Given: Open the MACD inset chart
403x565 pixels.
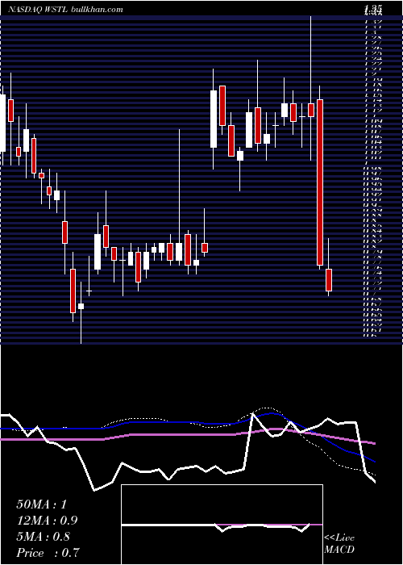Looking at the screenshot, I should click(222, 525).
